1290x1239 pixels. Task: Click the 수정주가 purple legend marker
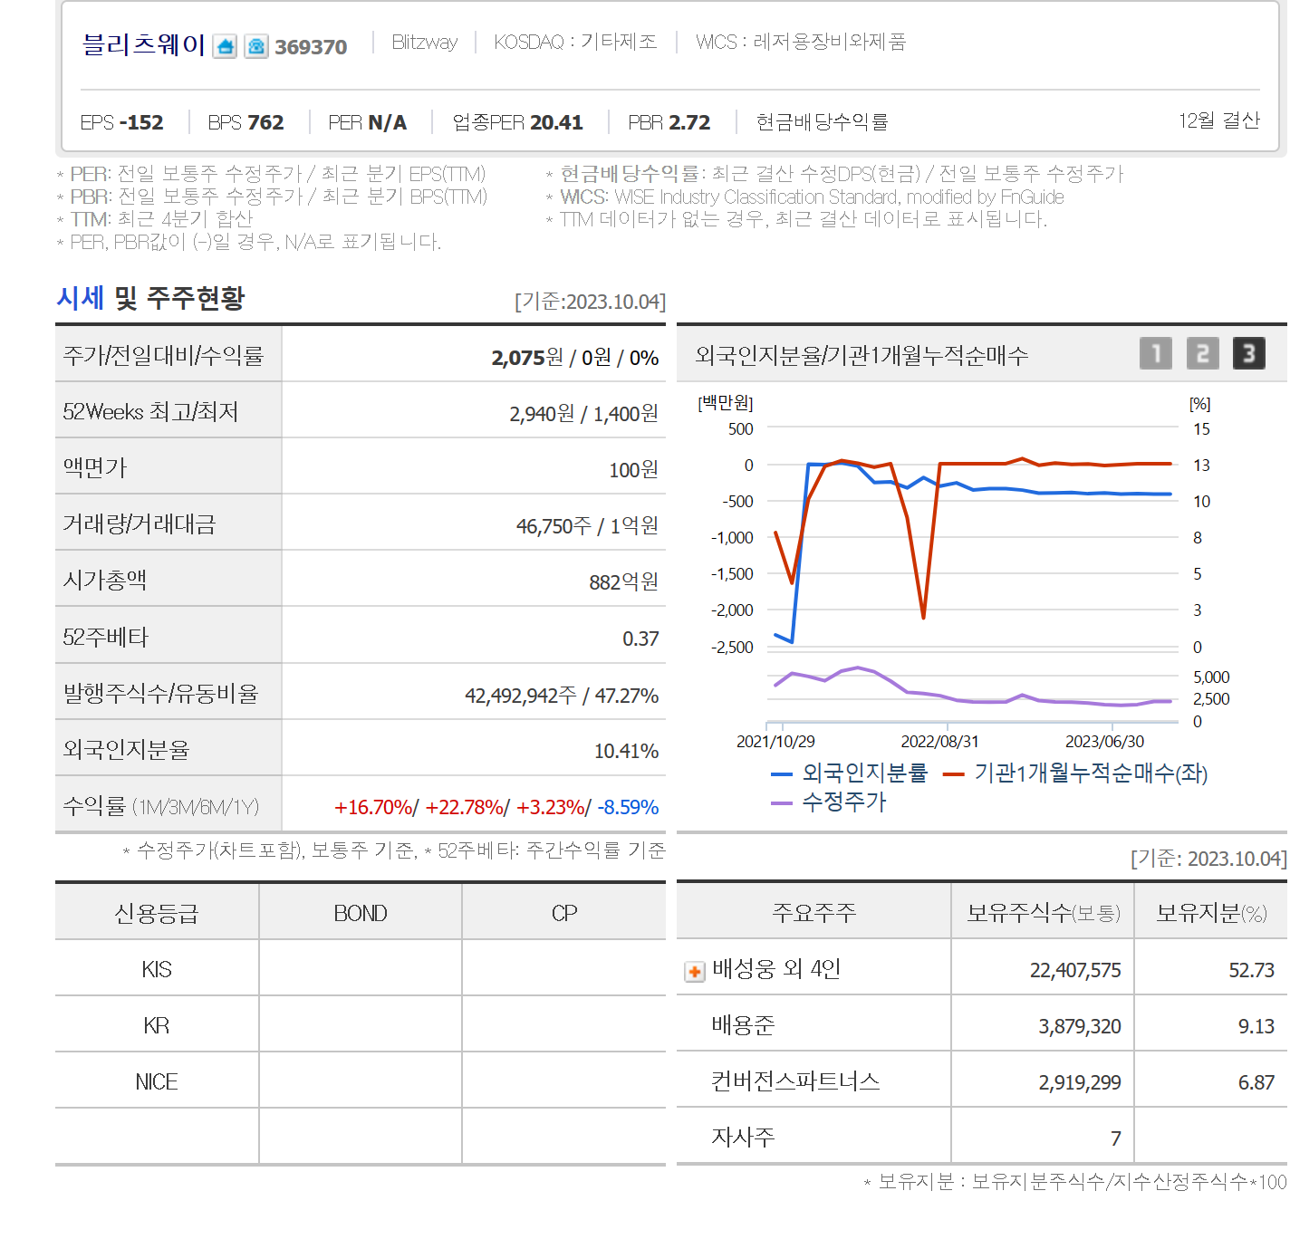pyautogui.click(x=782, y=803)
